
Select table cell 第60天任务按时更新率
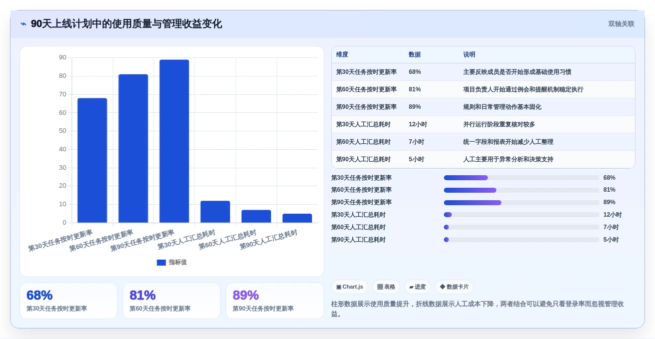(x=366, y=89)
